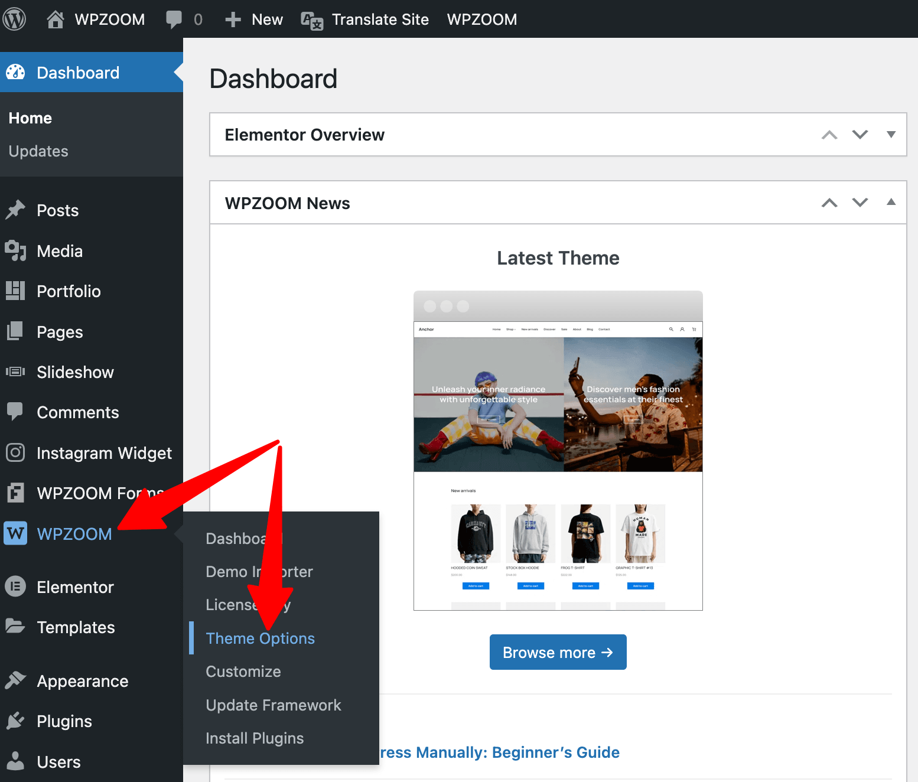
Task: Click the Plugins plug icon
Action: (x=15, y=721)
